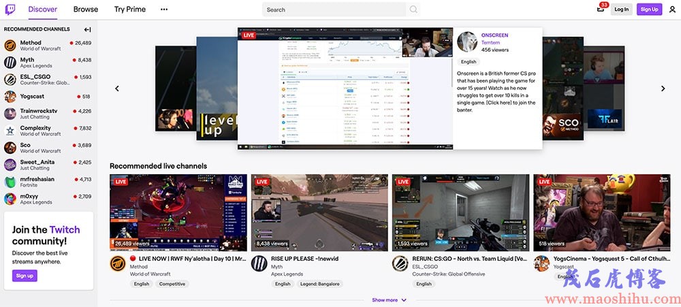Open Yogscast avatar in sidebar
Image resolution: width=681 pixels, height=307 pixels.
coord(10,97)
